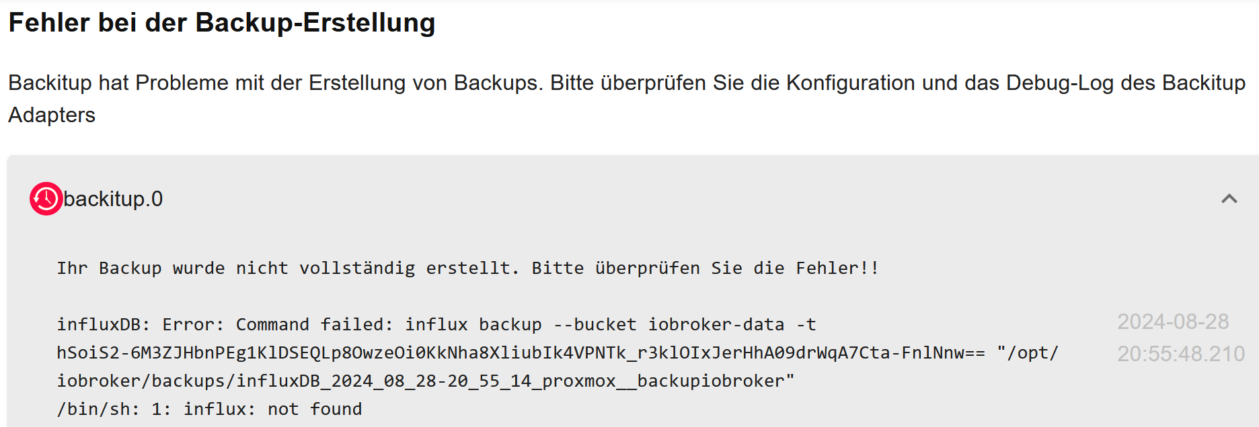Collapse the backitup.0 panel with the chevron
The image size is (1259, 427).
pyautogui.click(x=1229, y=199)
